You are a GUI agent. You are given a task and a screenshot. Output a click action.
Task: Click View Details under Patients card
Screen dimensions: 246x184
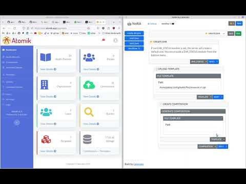click(x=91, y=69)
